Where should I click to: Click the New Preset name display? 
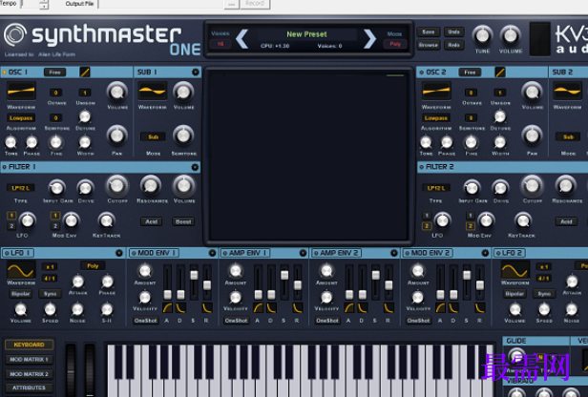(306, 34)
